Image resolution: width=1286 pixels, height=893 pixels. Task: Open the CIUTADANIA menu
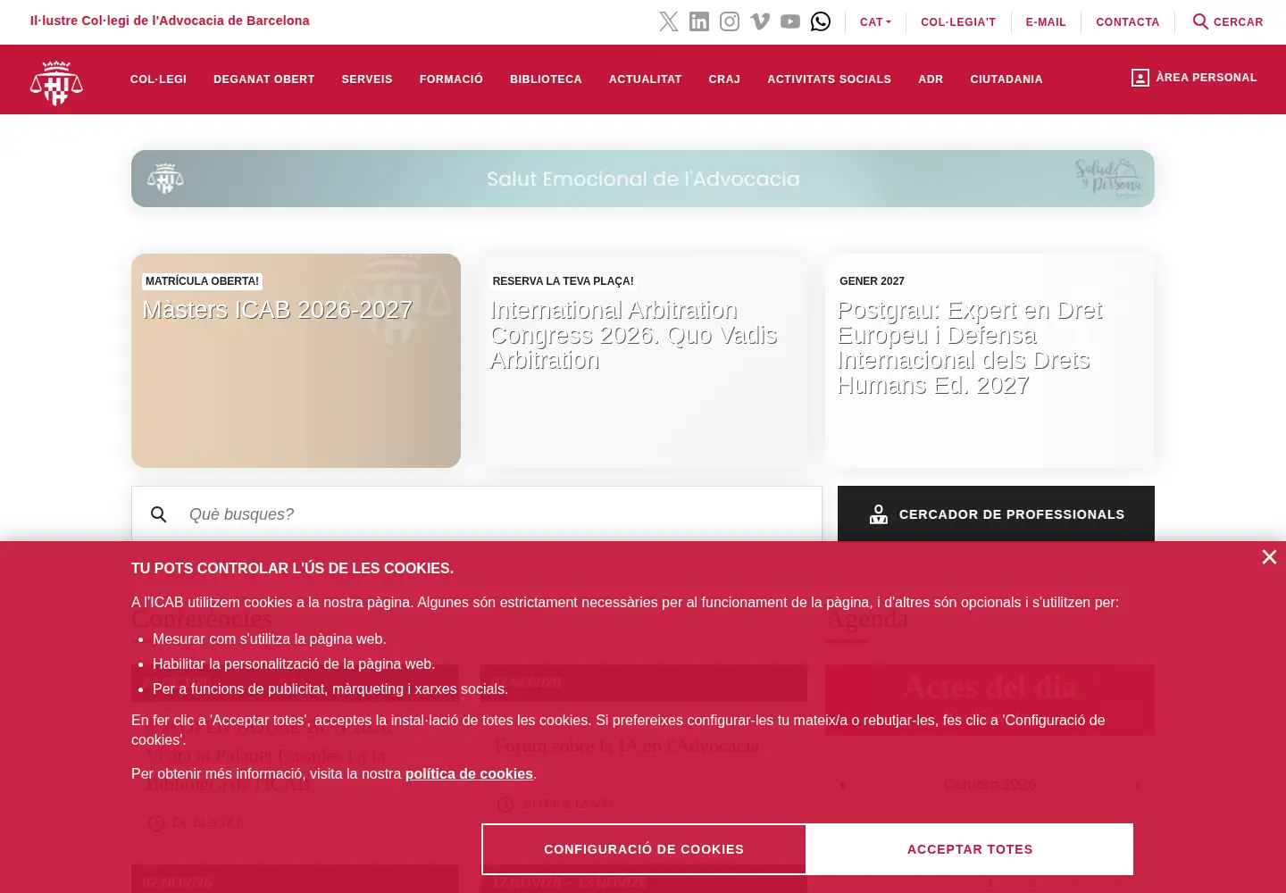[x=1006, y=79]
